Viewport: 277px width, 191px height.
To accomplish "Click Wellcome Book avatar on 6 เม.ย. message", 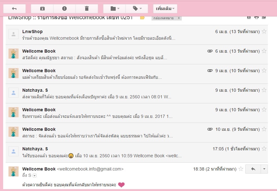I will pyautogui.click(x=13, y=54).
